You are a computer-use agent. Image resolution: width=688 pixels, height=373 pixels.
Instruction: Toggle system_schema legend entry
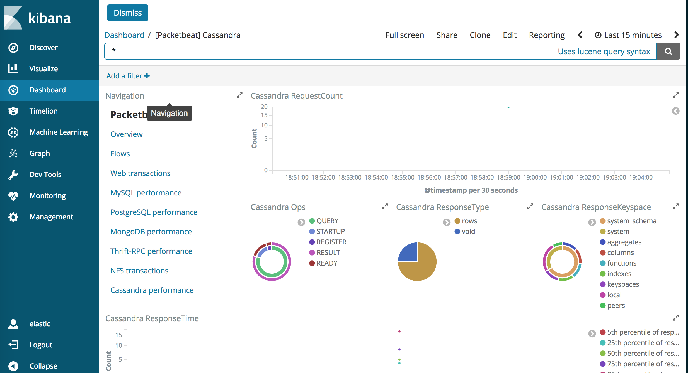(628, 221)
